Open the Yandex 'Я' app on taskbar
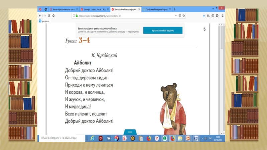This screenshot has width=267, height=150. pos(124,138)
